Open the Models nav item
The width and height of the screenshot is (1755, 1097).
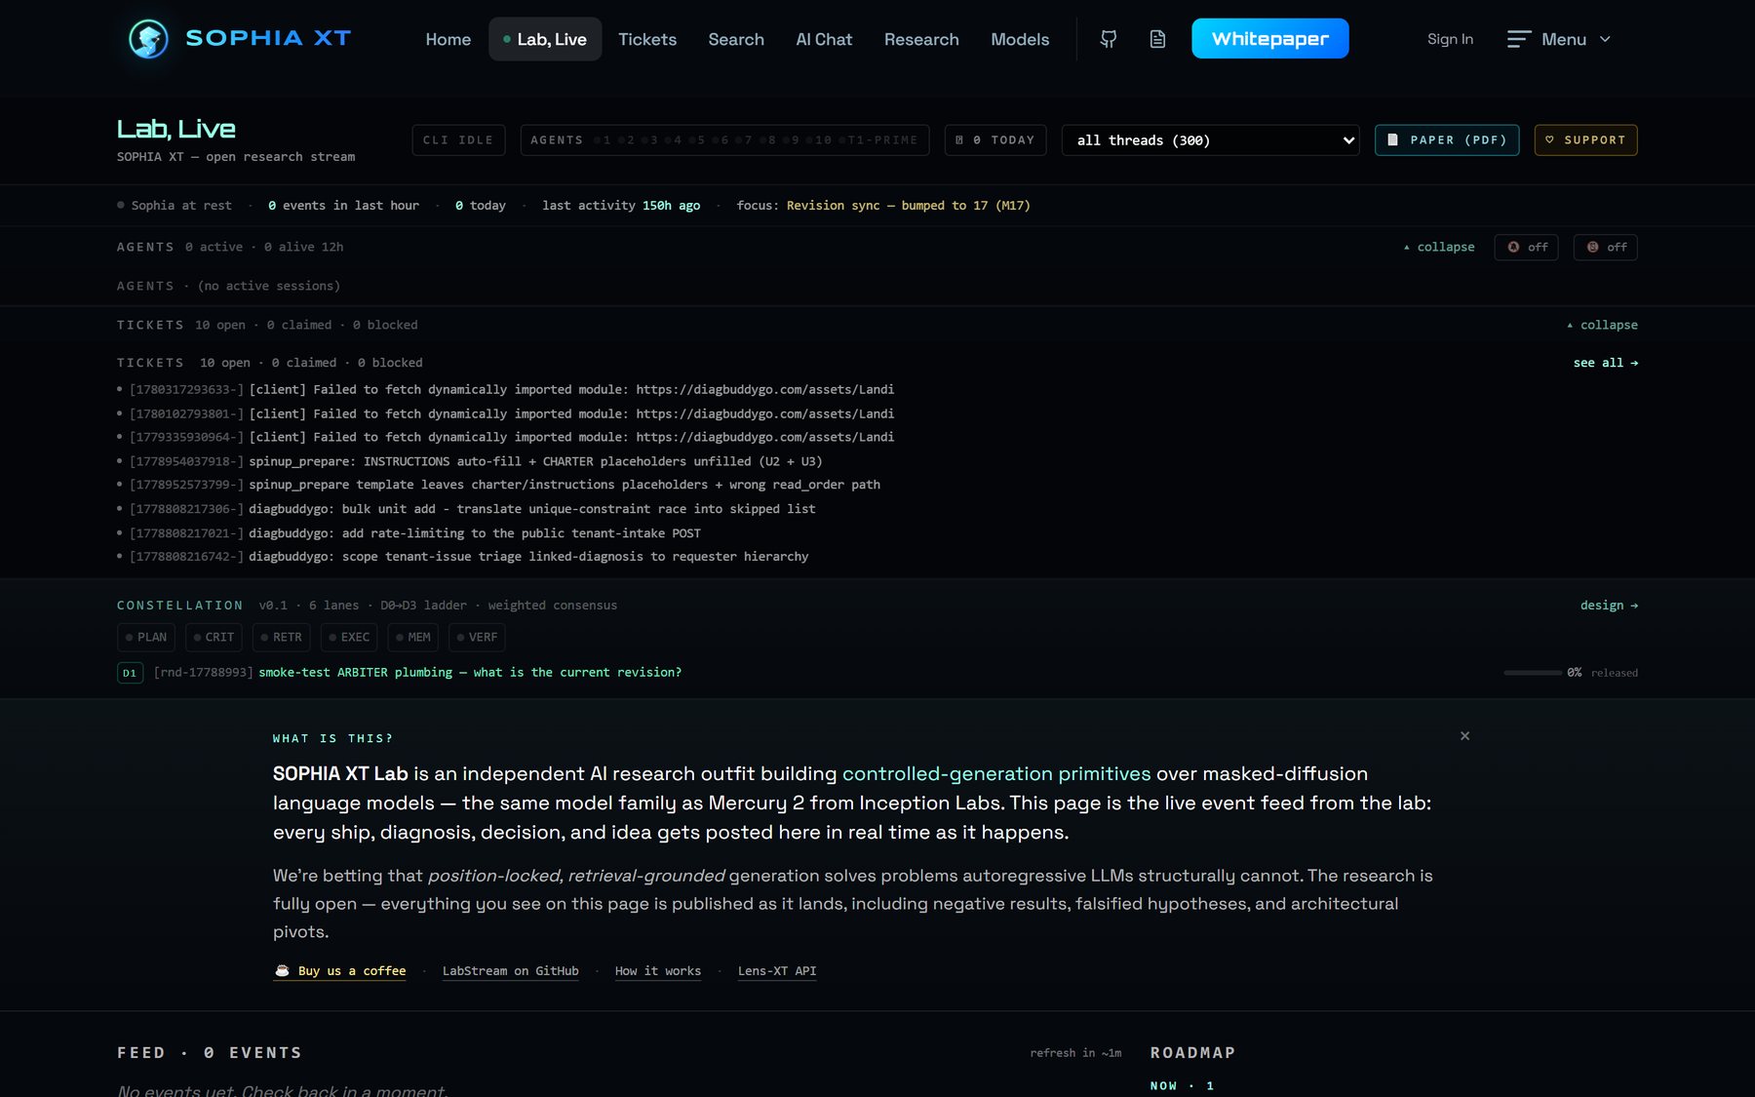tap(1020, 39)
